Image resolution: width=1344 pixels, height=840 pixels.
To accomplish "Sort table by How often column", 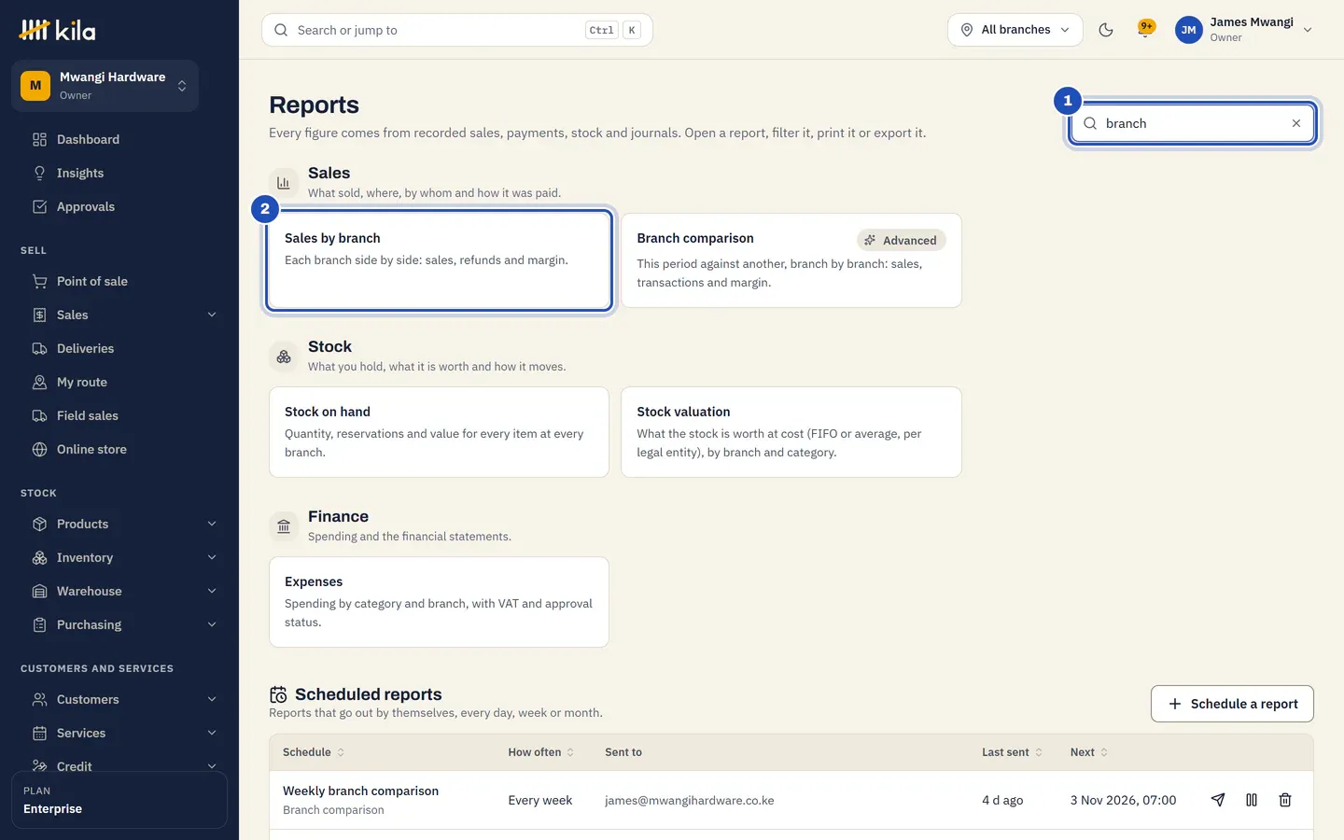I will 541,752.
